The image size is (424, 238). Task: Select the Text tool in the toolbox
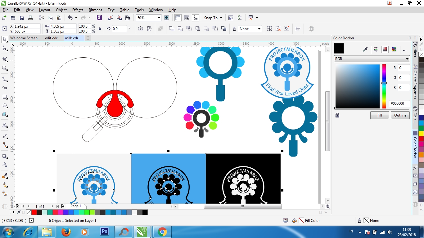point(5,126)
